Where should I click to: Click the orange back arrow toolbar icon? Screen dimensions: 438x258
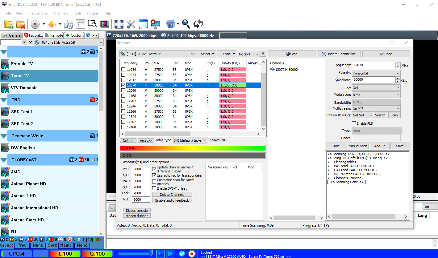click(x=52, y=24)
